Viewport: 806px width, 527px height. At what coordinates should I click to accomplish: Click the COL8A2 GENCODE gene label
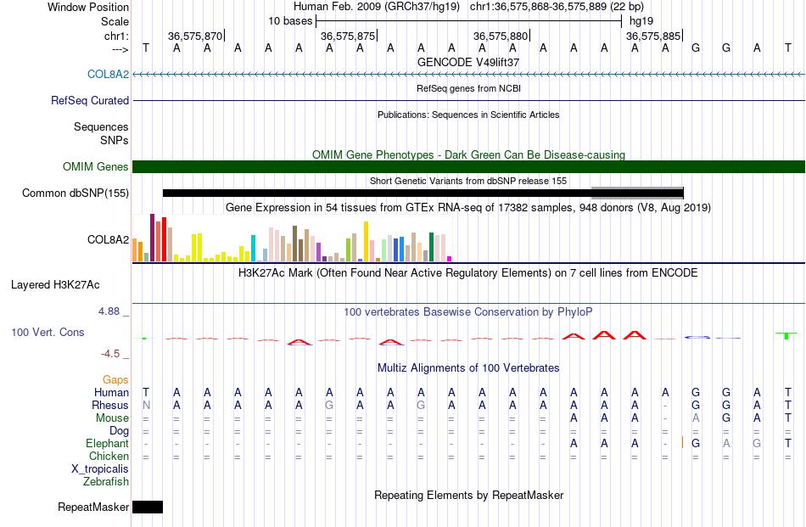108,74
